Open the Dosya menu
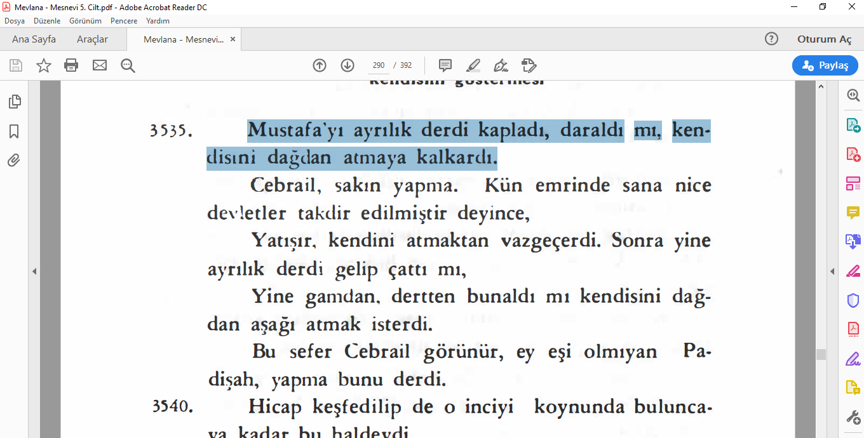 pyautogui.click(x=15, y=21)
